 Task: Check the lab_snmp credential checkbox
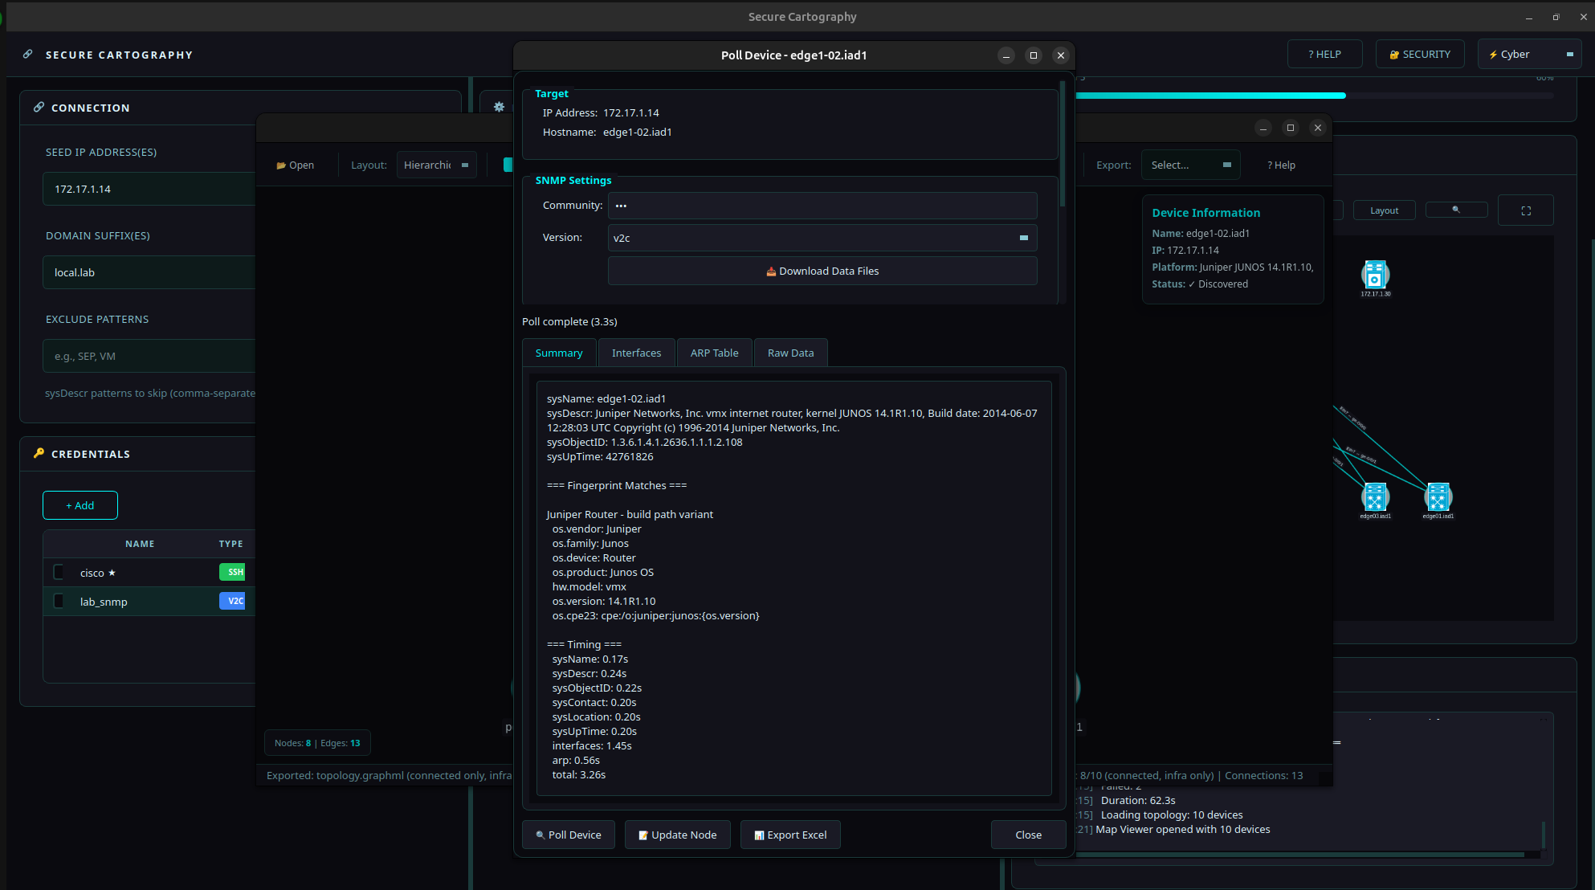click(x=58, y=601)
